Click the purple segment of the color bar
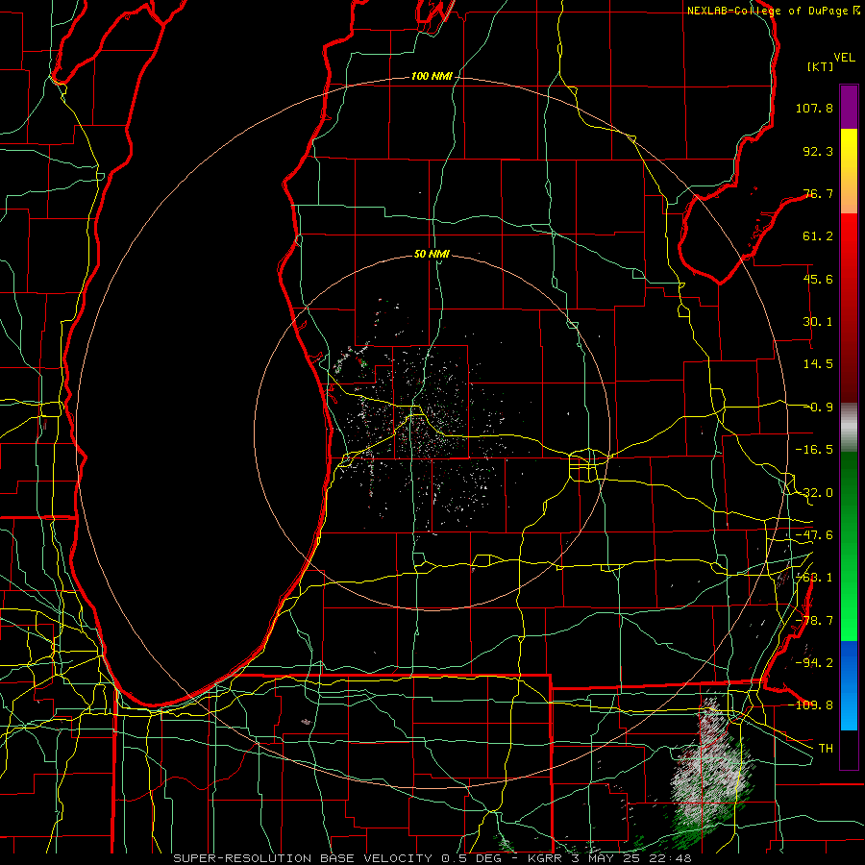The height and width of the screenshot is (865, 865). click(849, 107)
